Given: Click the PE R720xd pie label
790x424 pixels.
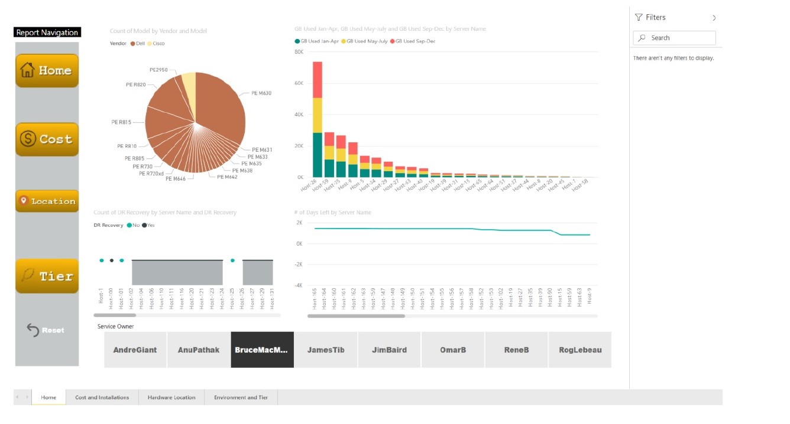Looking at the screenshot, I should (151, 174).
